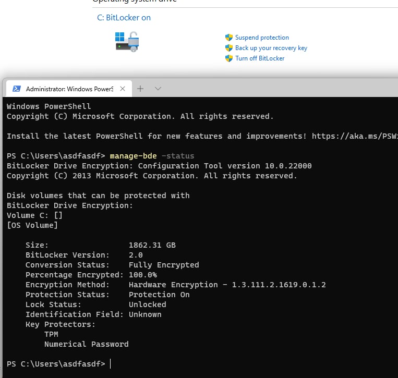Click the -status parameter text
This screenshot has width=398, height=378.
178,156
